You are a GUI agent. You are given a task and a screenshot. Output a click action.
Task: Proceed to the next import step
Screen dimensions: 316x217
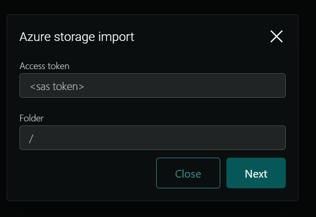pyautogui.click(x=256, y=173)
